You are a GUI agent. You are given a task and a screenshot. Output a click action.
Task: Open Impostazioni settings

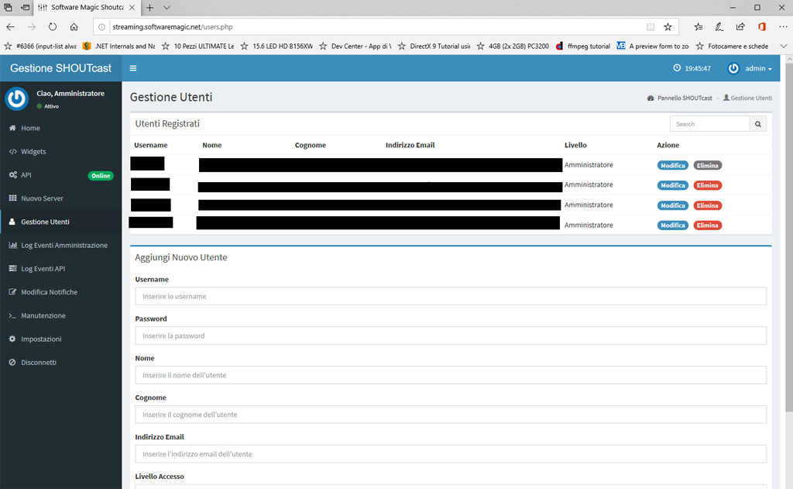pyautogui.click(x=60, y=339)
